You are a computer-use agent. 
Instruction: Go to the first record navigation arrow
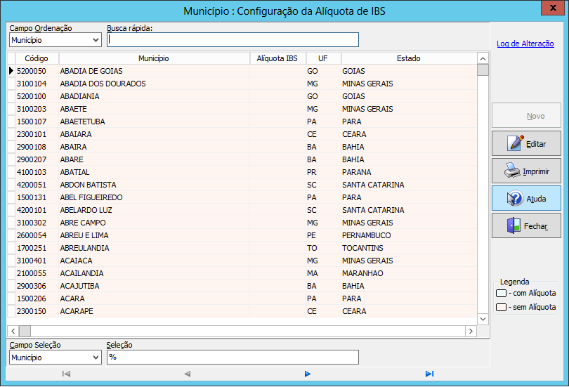(66, 374)
